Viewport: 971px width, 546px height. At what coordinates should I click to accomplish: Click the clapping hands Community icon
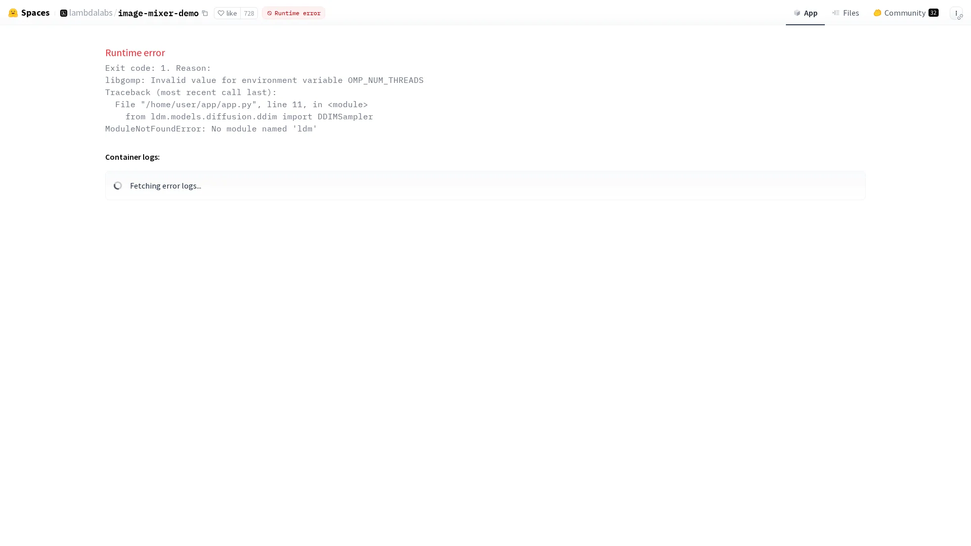click(877, 13)
